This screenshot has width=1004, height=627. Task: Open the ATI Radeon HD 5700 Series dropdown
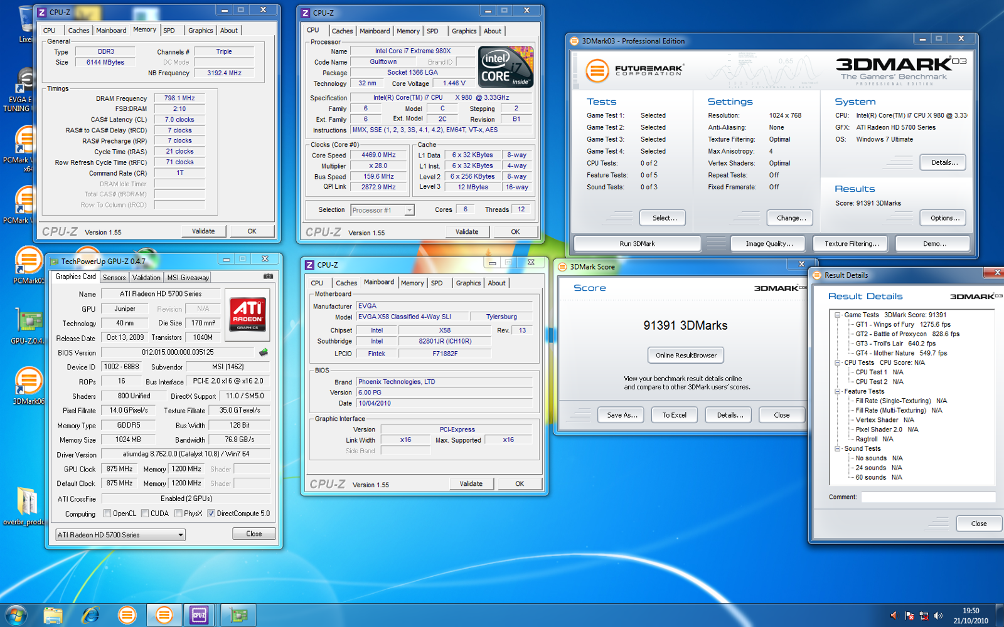pyautogui.click(x=120, y=535)
